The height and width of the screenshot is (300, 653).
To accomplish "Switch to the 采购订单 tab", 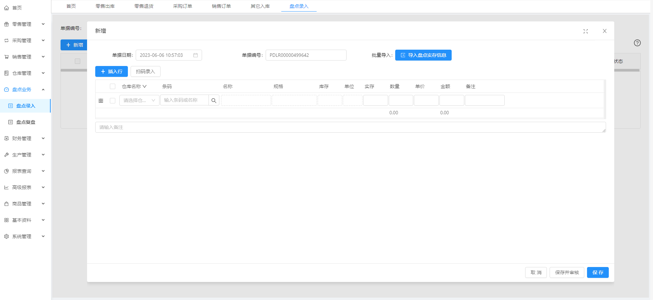I will [x=183, y=6].
